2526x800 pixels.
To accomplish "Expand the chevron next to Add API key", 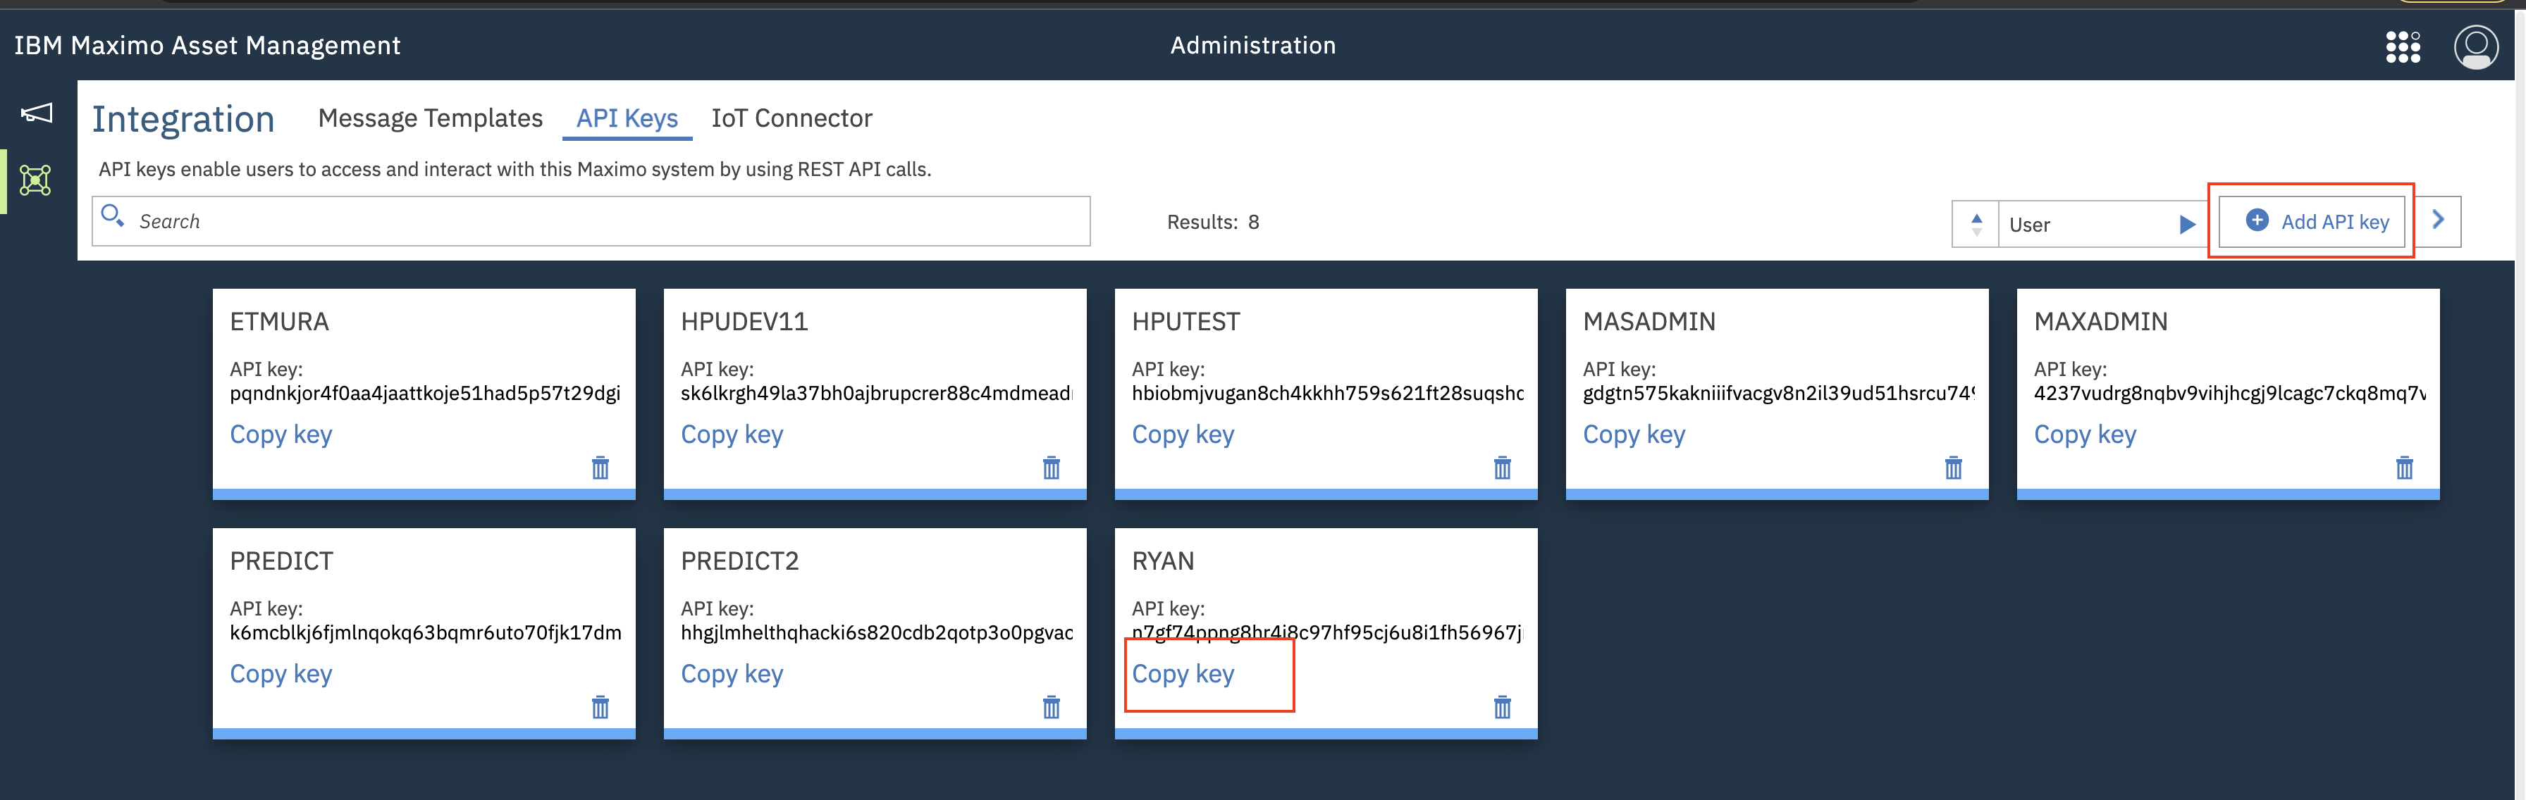I will 2438,220.
